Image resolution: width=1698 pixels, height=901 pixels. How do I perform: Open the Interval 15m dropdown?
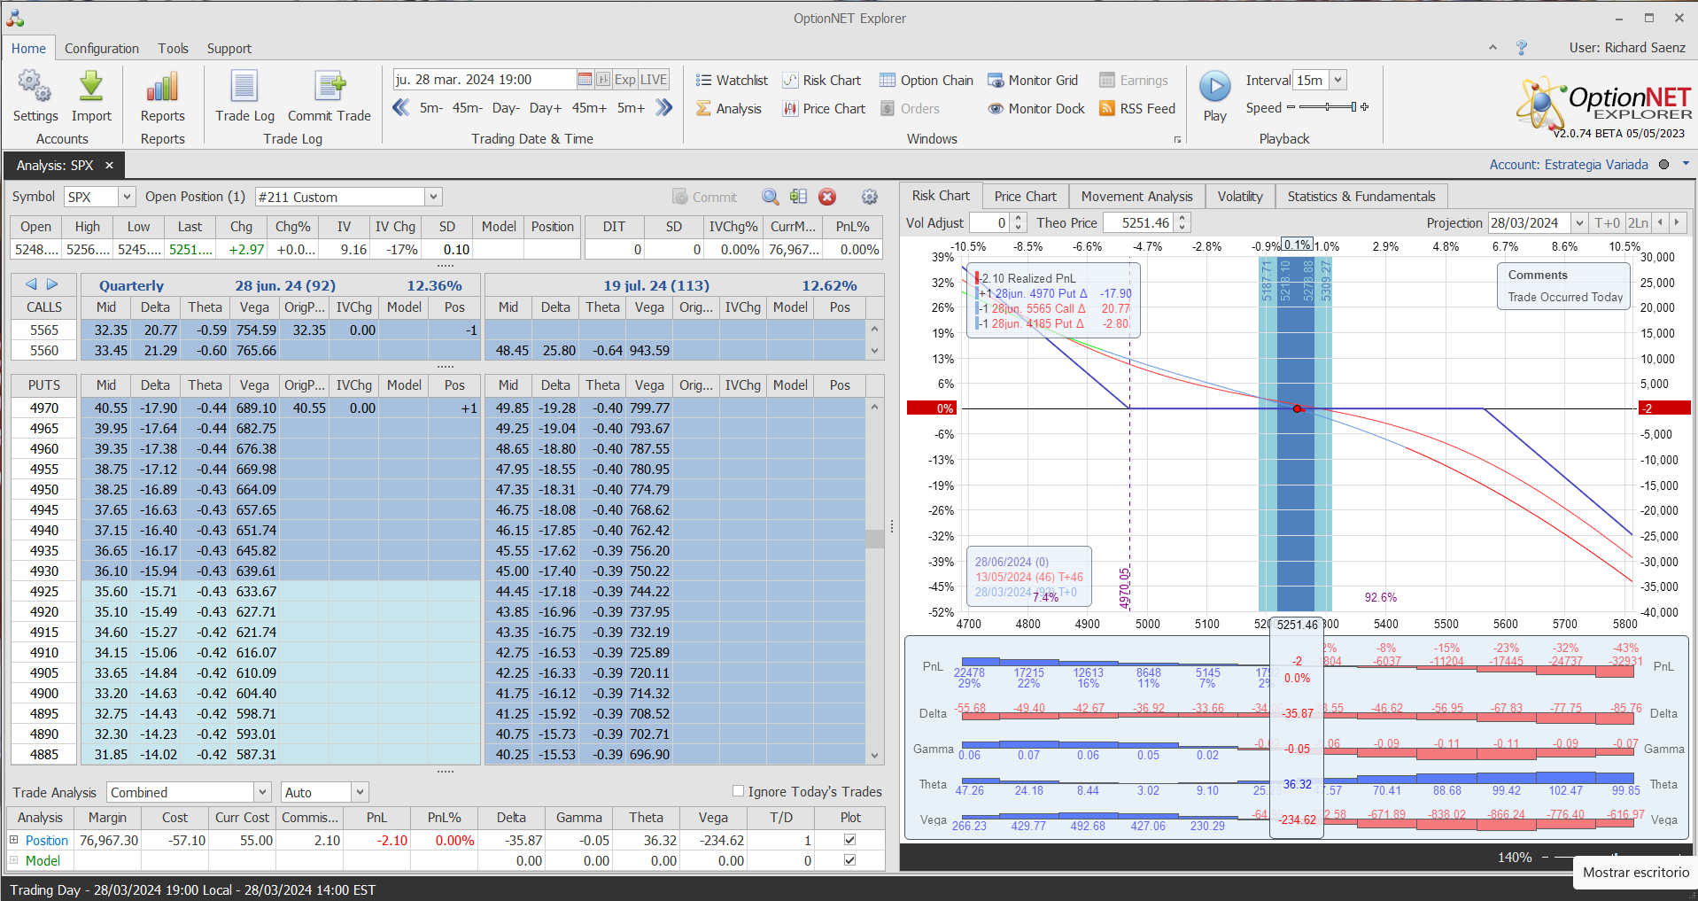click(1337, 80)
